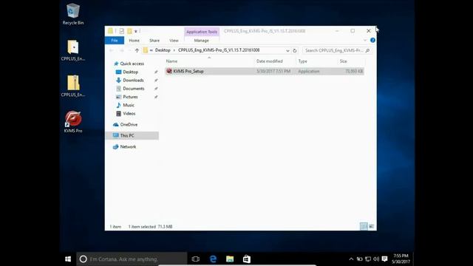Click the taskbar clock showing 7:55 PM
Viewport: 473px width, 266px height.
[401, 259]
